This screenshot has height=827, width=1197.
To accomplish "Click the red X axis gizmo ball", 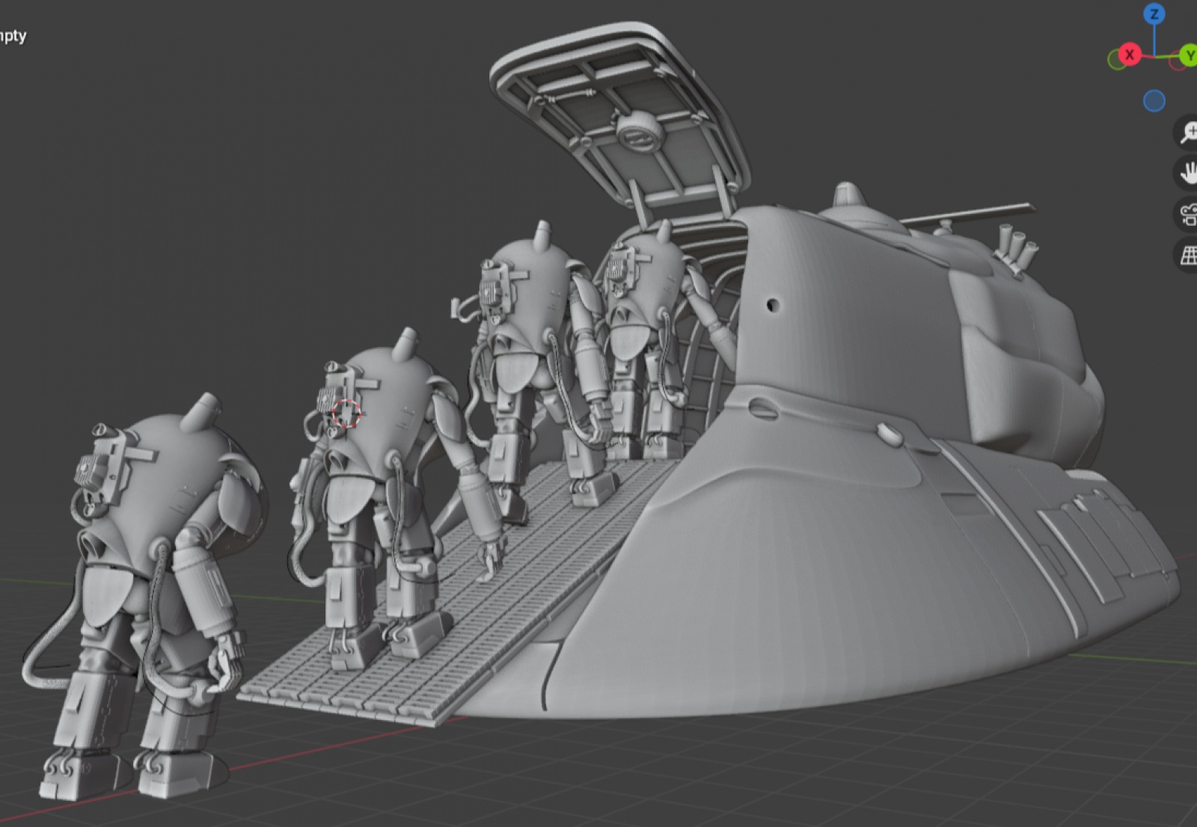I will [1129, 55].
